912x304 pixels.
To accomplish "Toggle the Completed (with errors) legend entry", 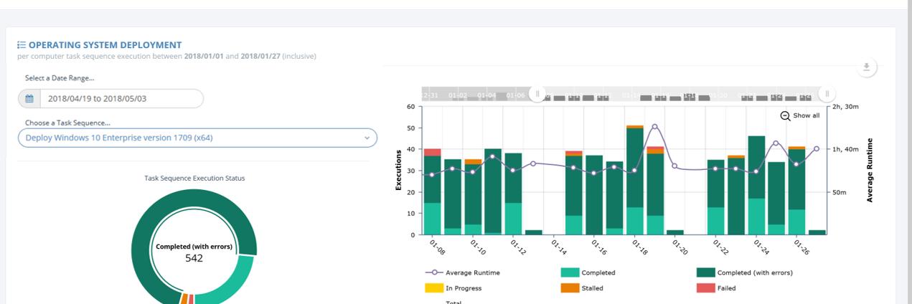I will (745, 272).
